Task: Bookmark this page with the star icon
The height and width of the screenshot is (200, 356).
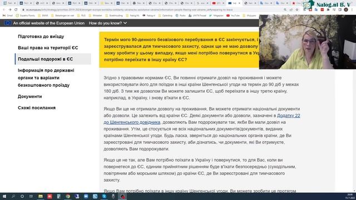Action: (x=297, y=10)
